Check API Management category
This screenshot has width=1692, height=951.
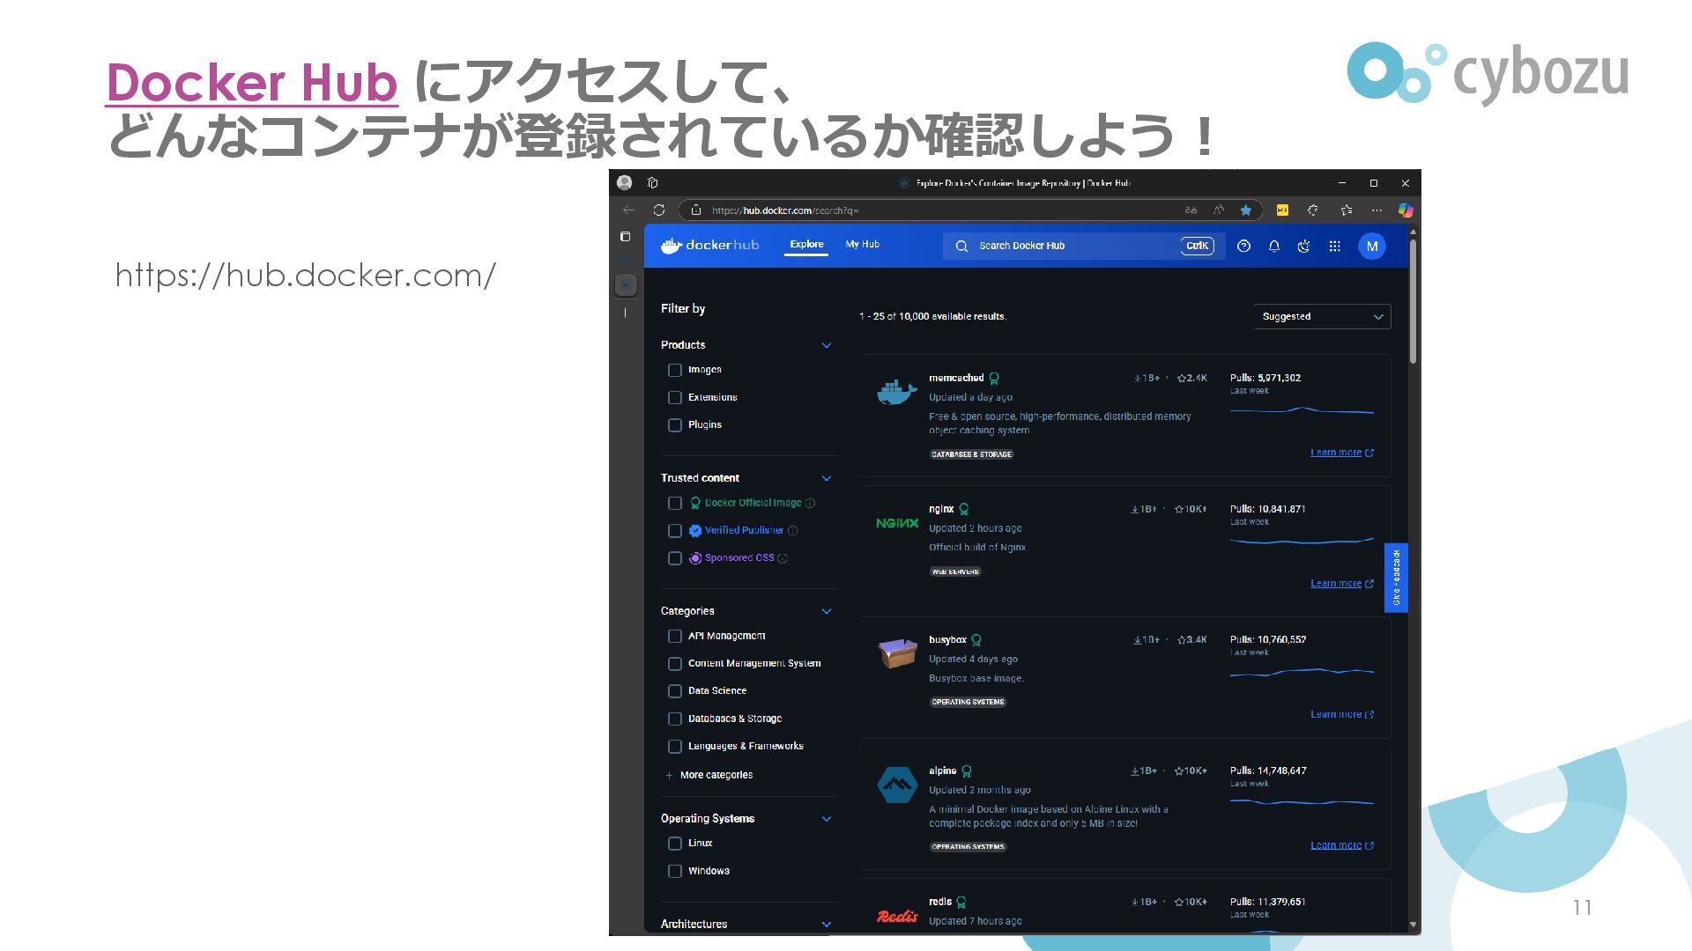point(675,636)
